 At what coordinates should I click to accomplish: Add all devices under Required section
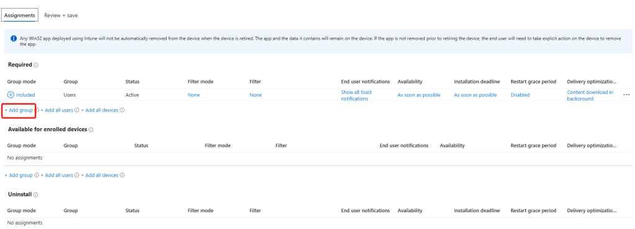(x=100, y=110)
